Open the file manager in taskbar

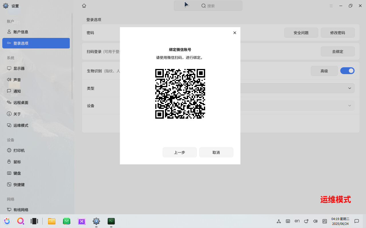click(x=52, y=221)
